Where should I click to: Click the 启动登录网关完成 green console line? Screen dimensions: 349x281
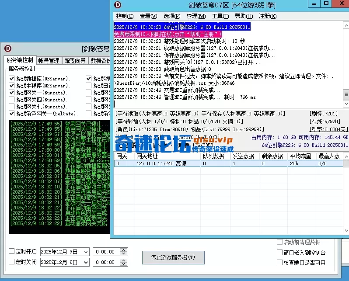click(59, 223)
